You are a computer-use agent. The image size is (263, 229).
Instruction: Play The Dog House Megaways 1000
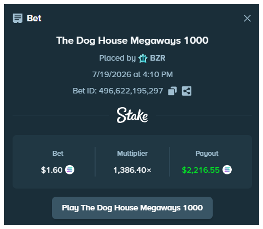(132, 208)
